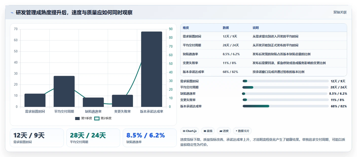Click the 第2季度 legend text
The image size is (357, 157).
pos(106,118)
